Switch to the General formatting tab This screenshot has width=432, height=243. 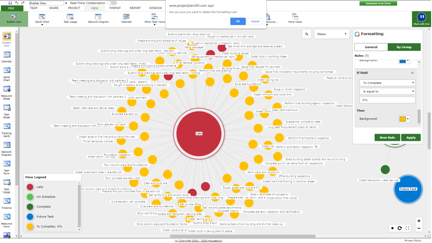click(x=371, y=47)
